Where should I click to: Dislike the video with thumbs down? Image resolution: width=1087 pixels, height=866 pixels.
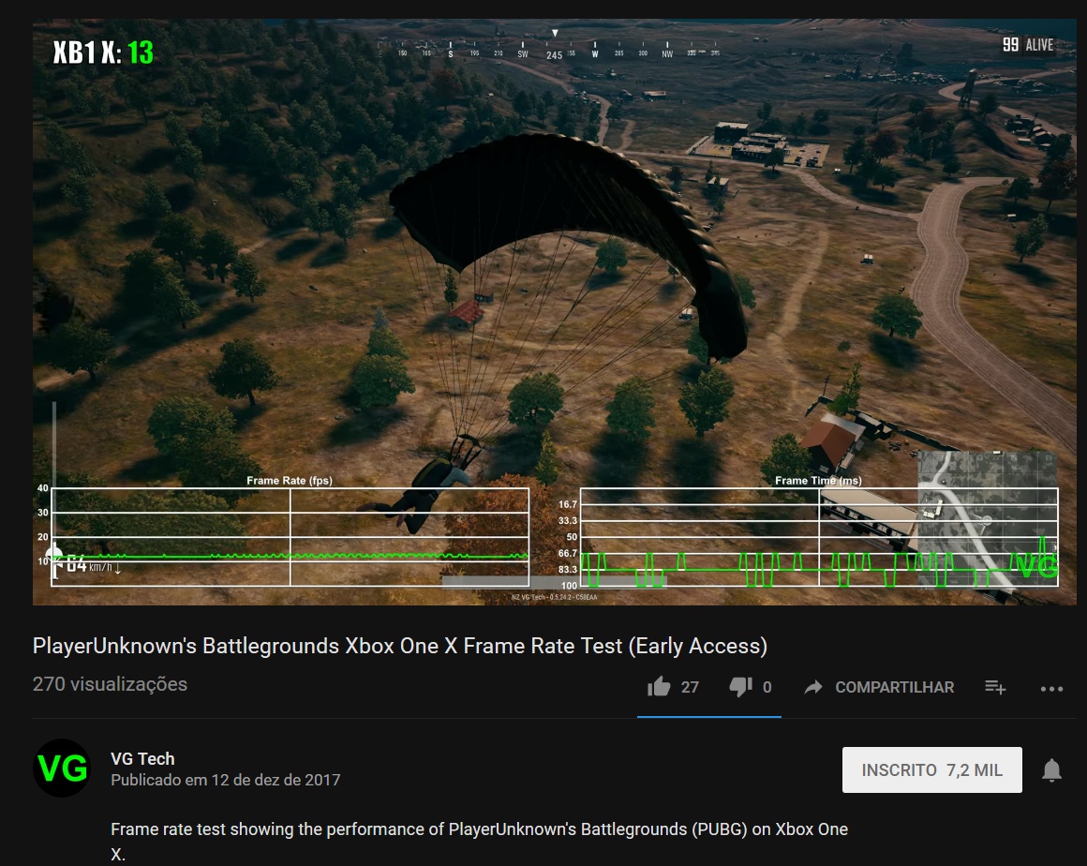[x=740, y=687]
